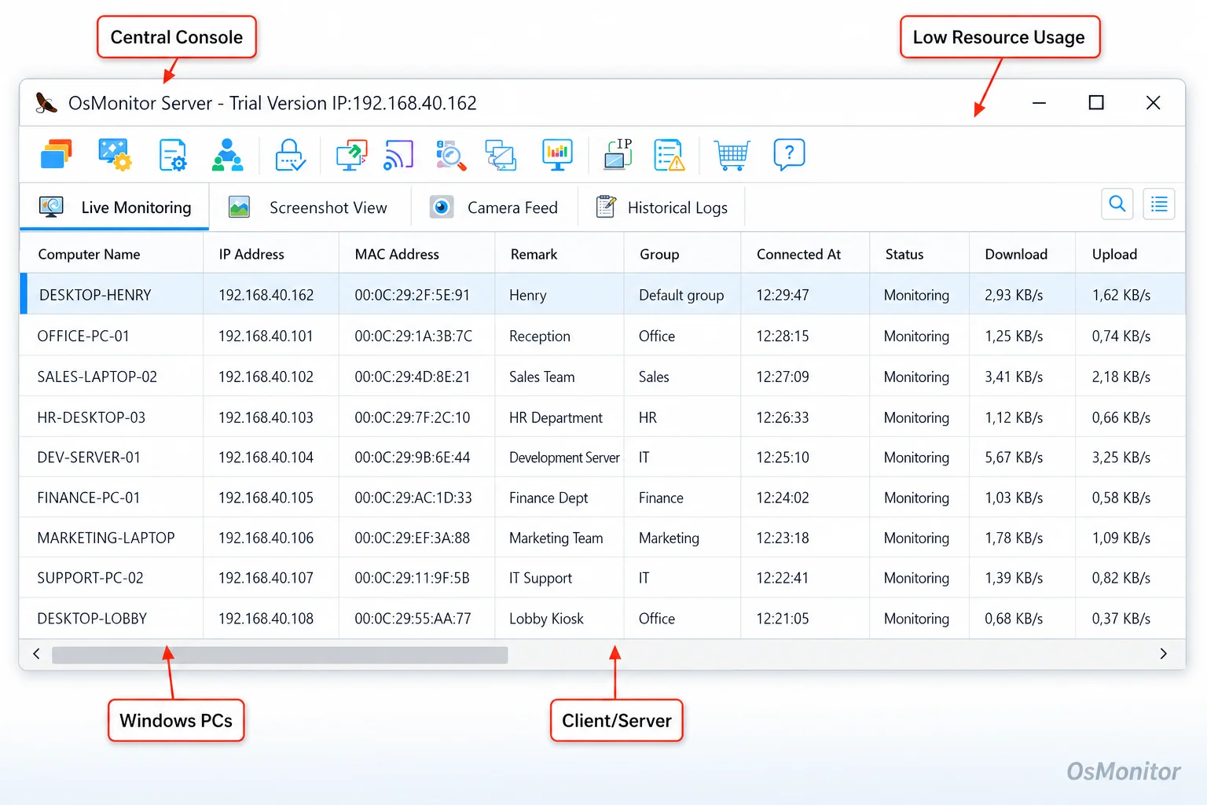Select the DEV-SERVER-01 row
This screenshot has height=805, width=1207.
[x=603, y=458]
